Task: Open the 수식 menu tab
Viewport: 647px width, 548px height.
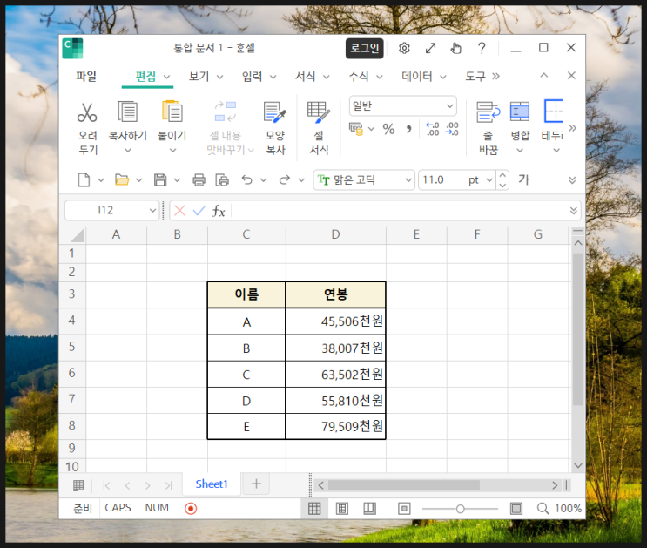Action: click(x=359, y=77)
